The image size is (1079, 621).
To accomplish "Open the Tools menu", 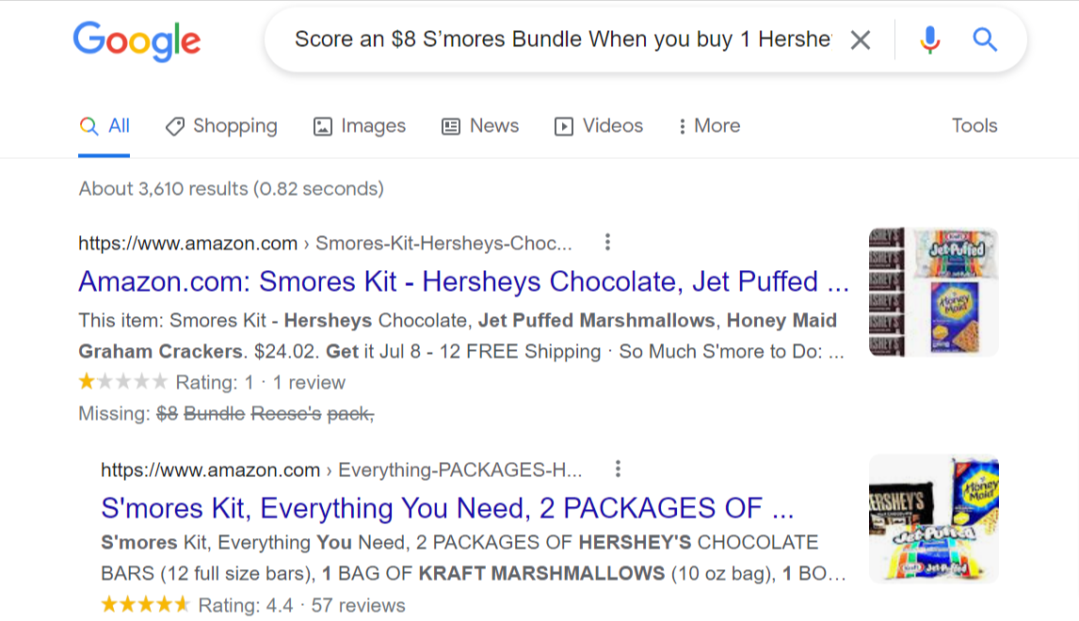I will 974,125.
